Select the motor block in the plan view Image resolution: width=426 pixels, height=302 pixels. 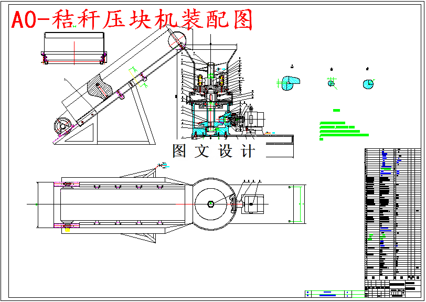point(253,203)
